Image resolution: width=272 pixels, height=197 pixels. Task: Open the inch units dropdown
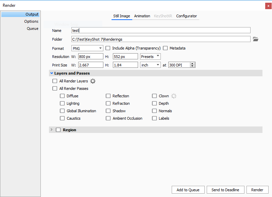point(150,65)
